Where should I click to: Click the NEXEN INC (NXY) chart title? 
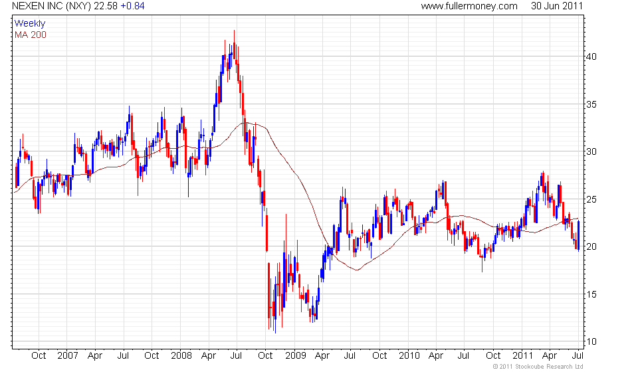coord(52,6)
